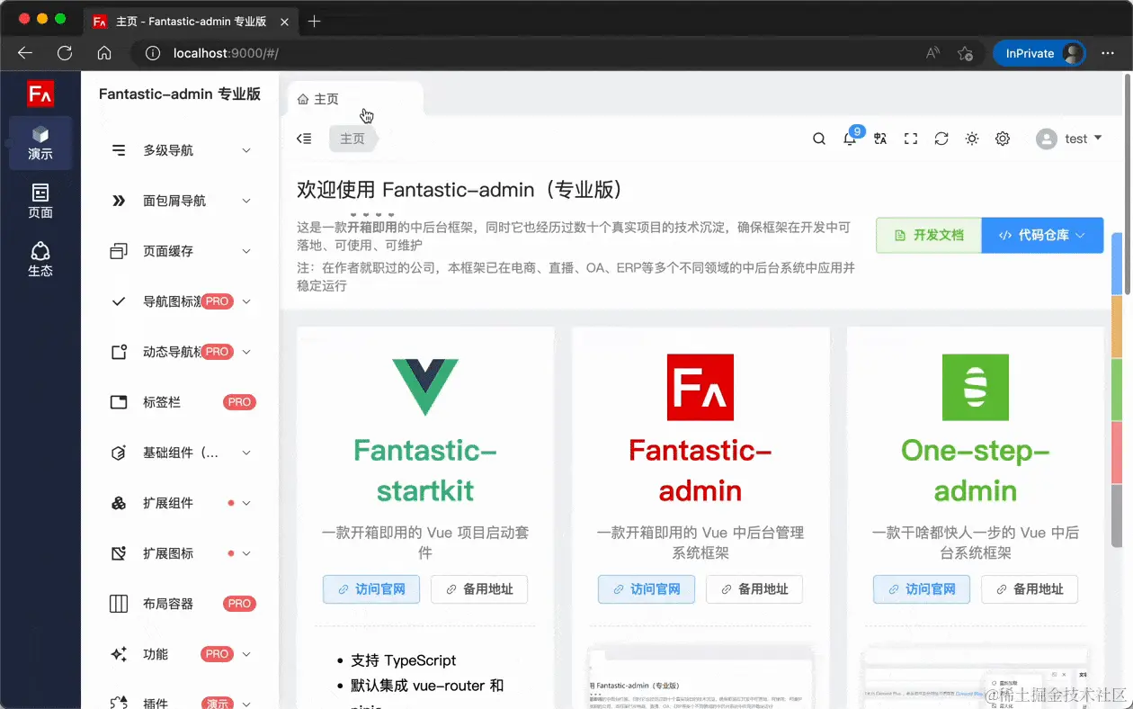Viewport: 1133px width, 709px height.
Task: Click 备用地址 on Fantastic-admin card
Action: [x=754, y=589]
